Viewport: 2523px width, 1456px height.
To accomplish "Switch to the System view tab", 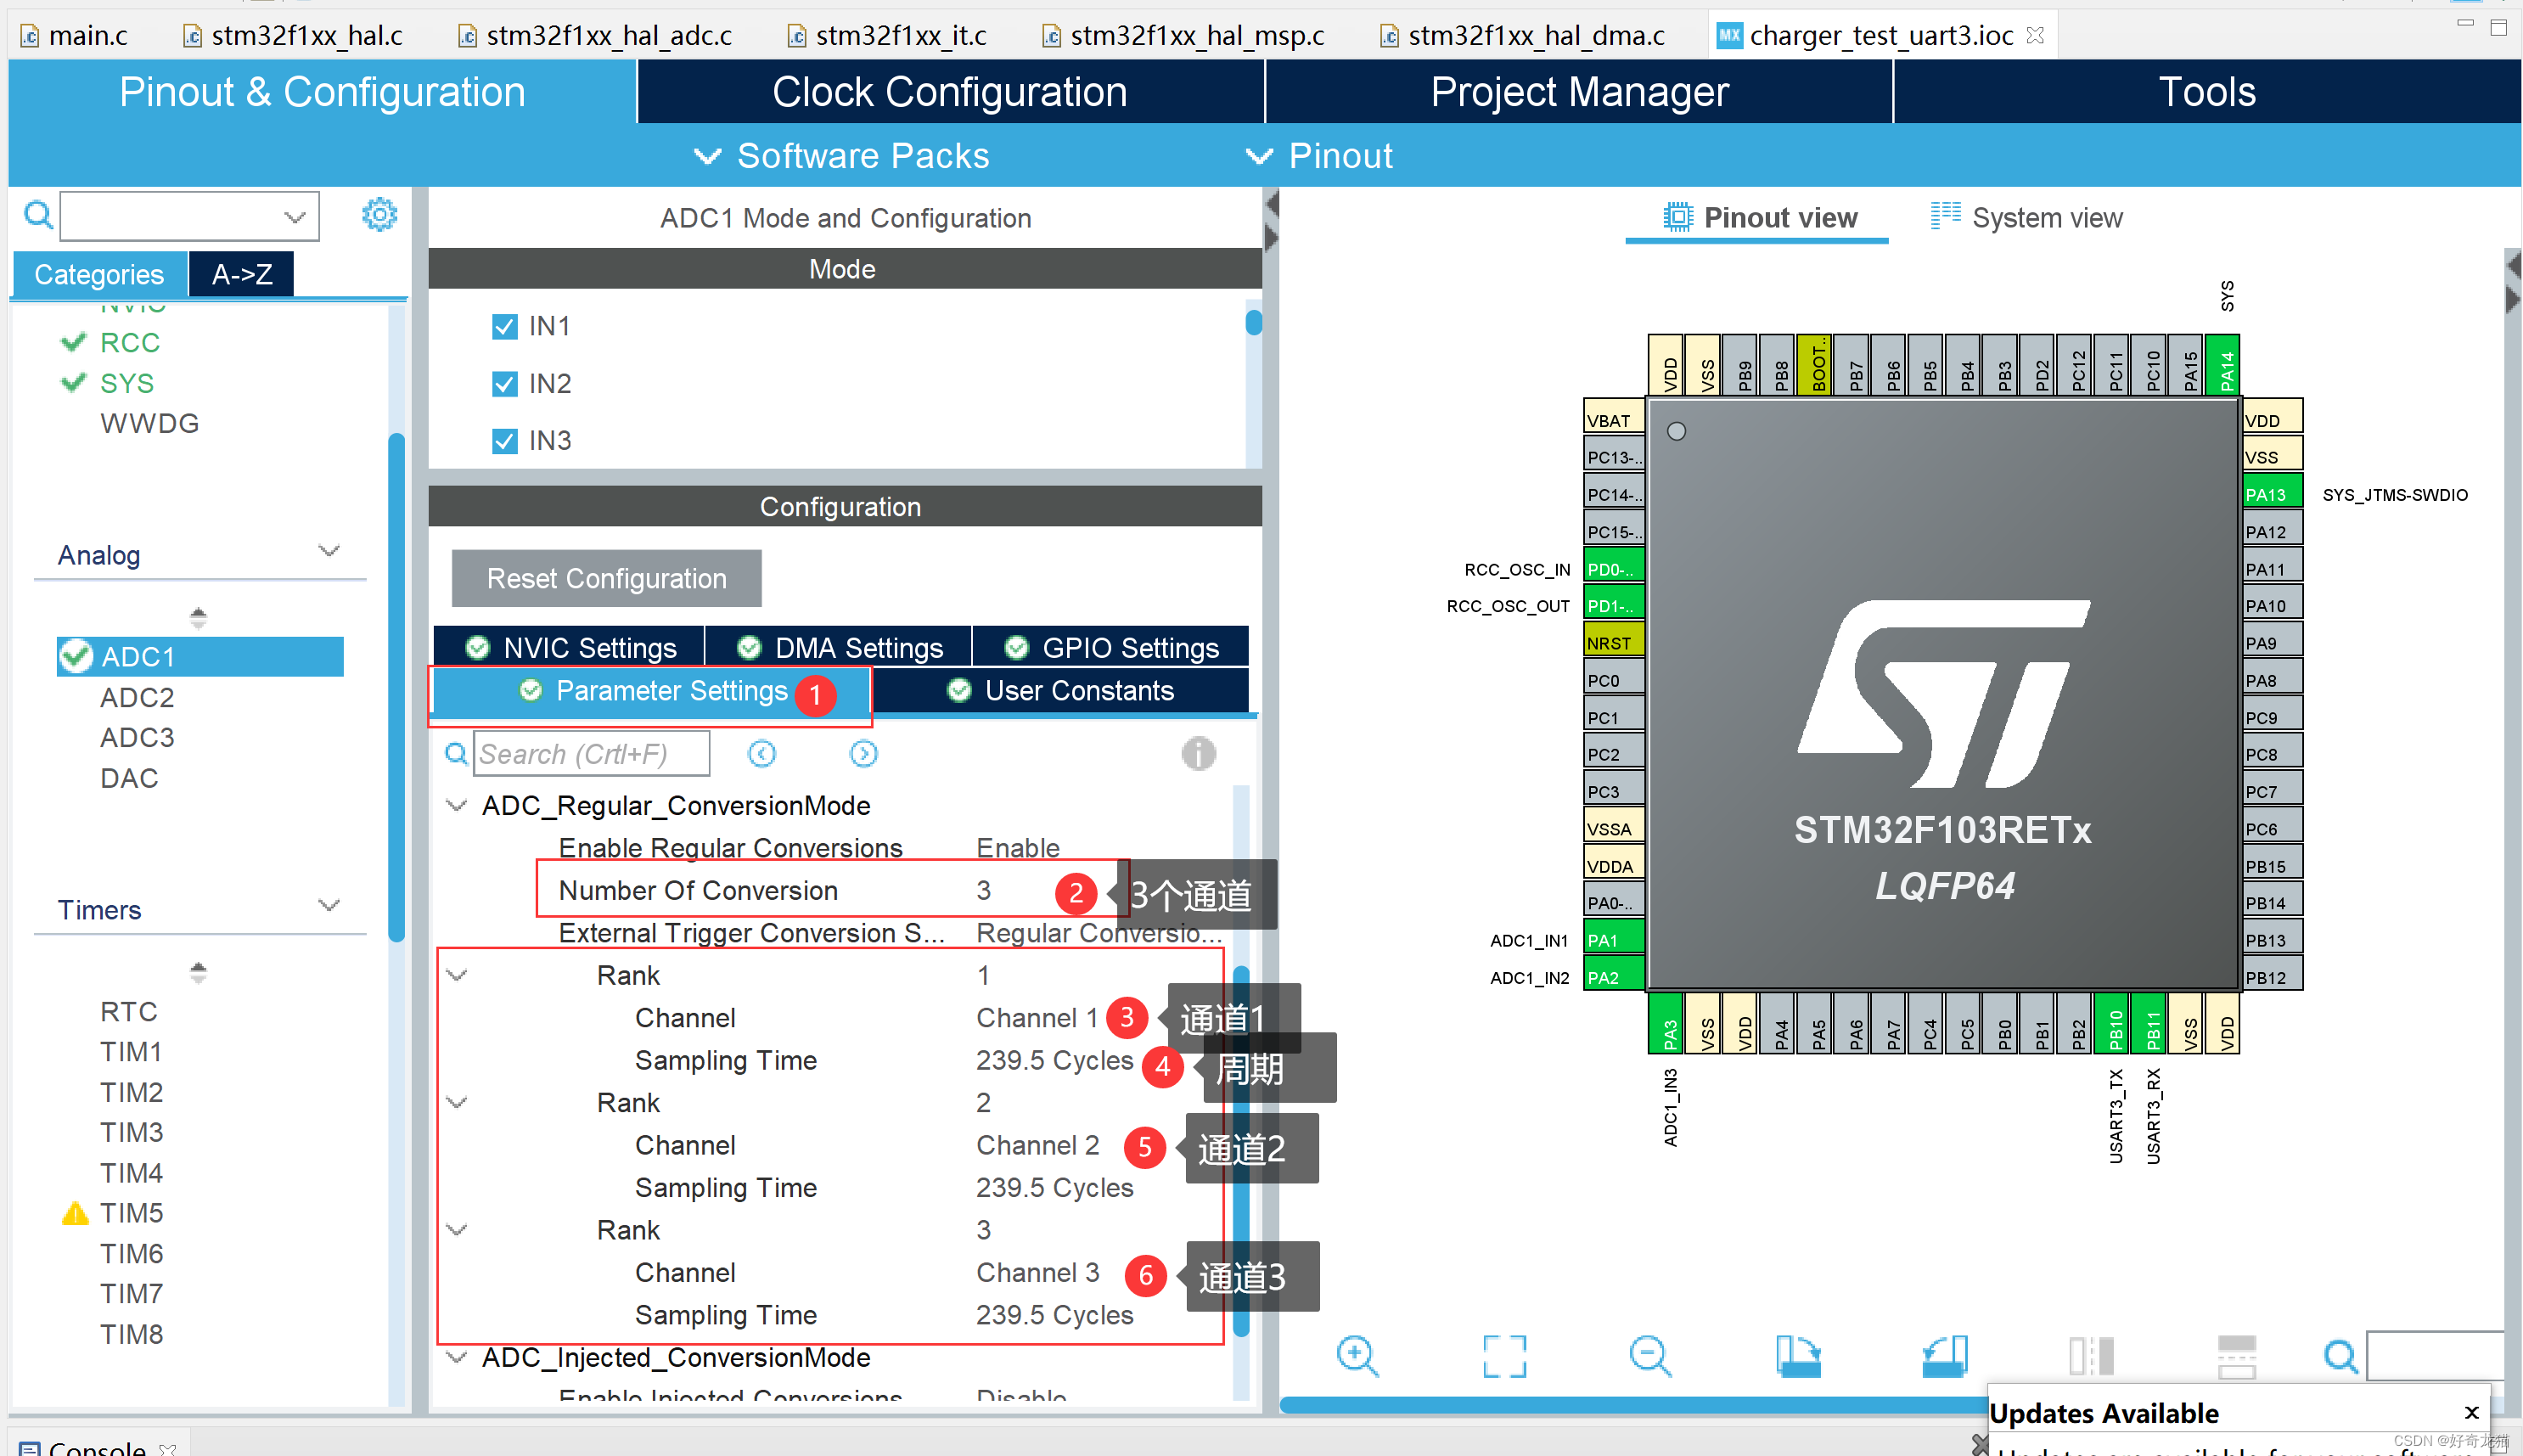I will coord(2026,217).
